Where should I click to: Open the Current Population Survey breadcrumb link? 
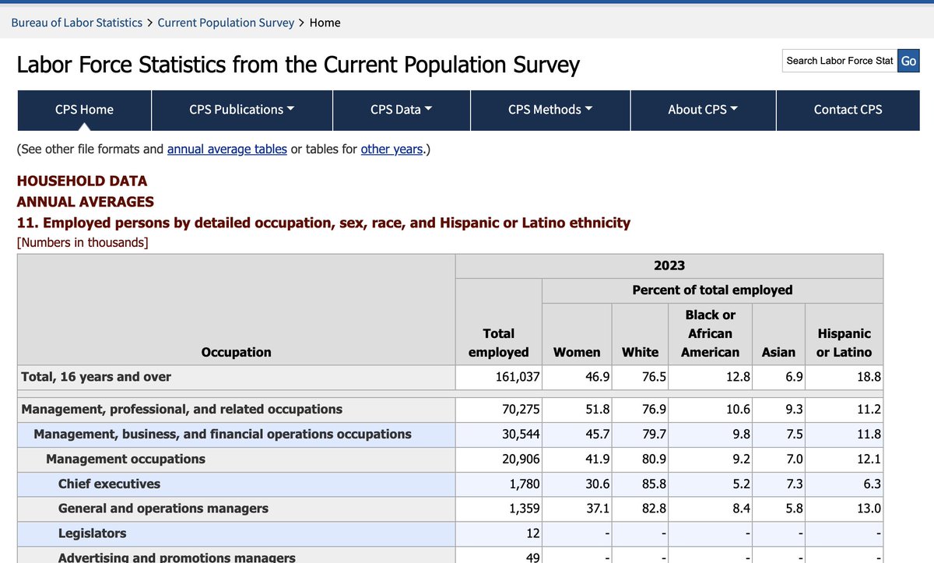[226, 23]
